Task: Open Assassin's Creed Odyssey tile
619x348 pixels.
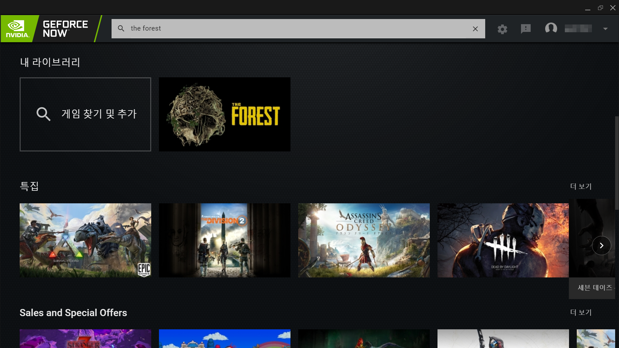Action: click(364, 240)
